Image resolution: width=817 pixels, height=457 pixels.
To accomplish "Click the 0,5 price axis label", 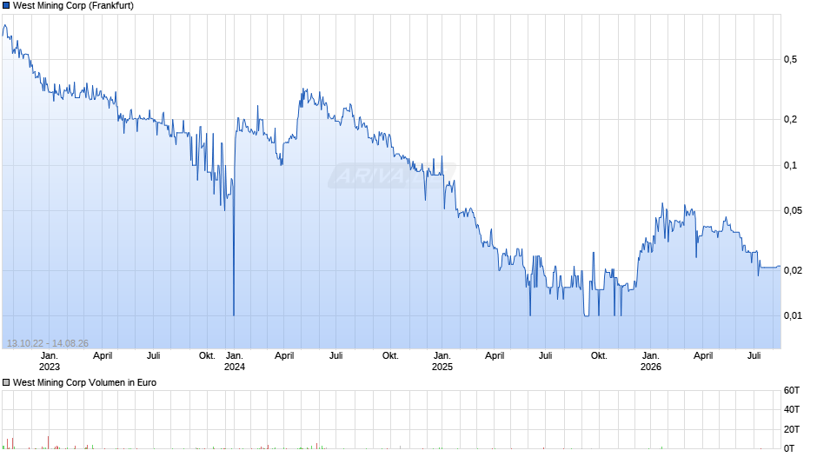I will (790, 59).
